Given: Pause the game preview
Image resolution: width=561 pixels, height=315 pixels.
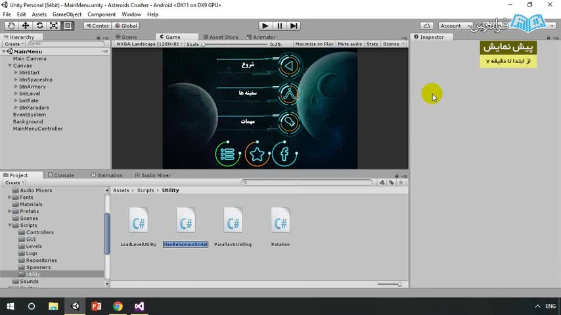Looking at the screenshot, I should pos(279,26).
